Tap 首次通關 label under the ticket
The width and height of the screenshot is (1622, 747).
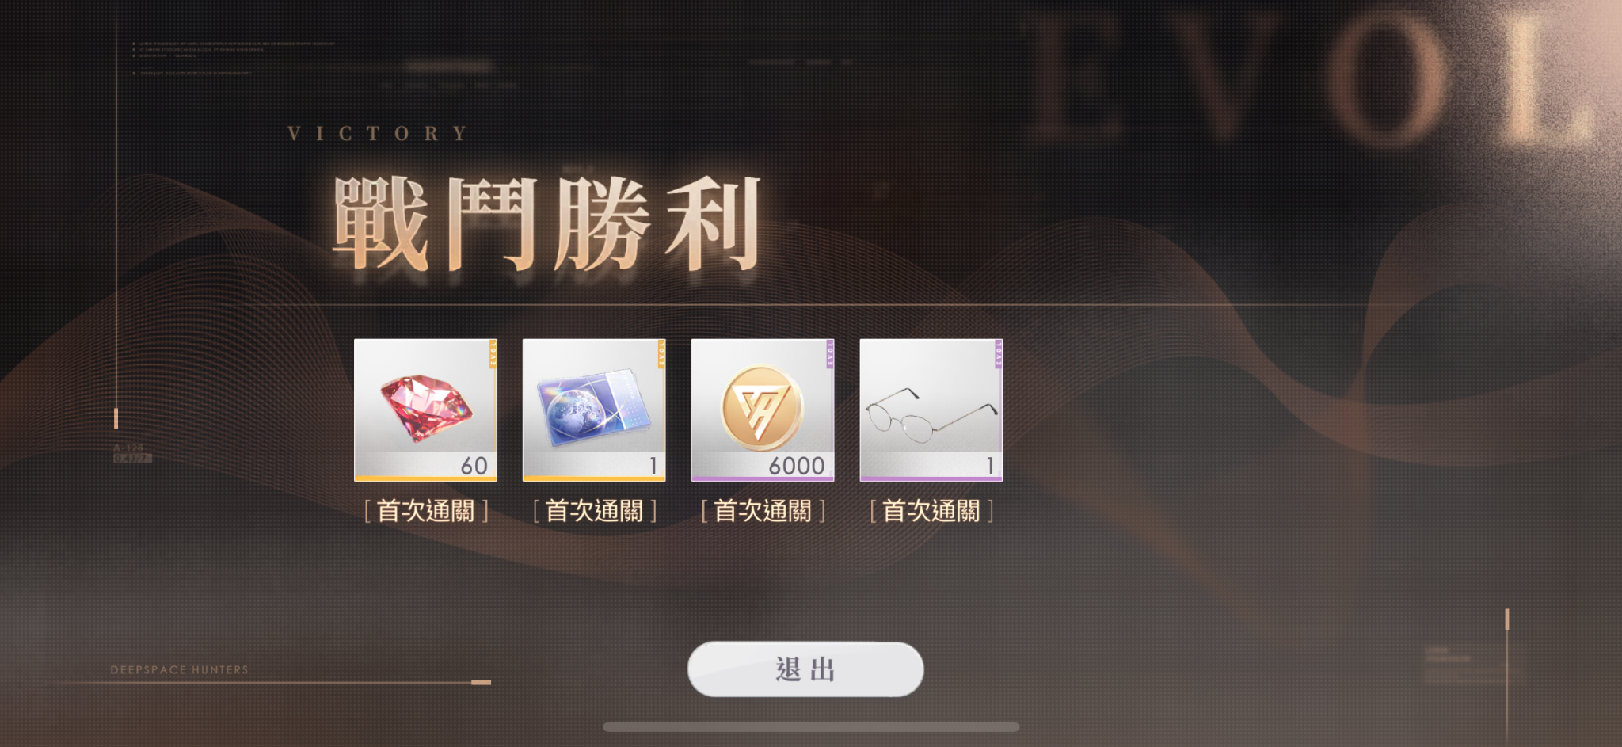[595, 511]
